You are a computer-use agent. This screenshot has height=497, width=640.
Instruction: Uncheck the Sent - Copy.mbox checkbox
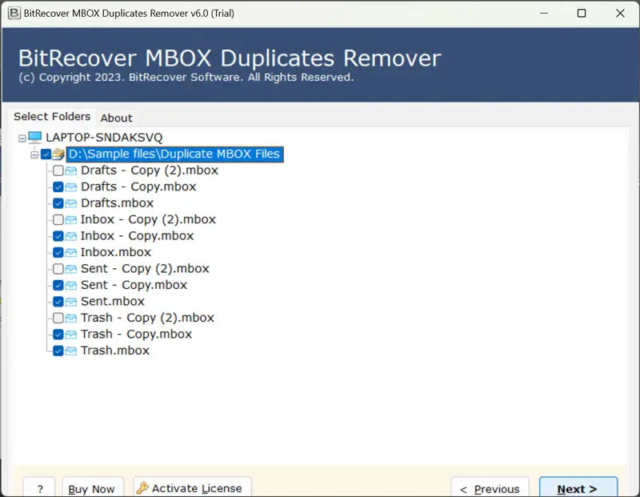pyautogui.click(x=58, y=285)
